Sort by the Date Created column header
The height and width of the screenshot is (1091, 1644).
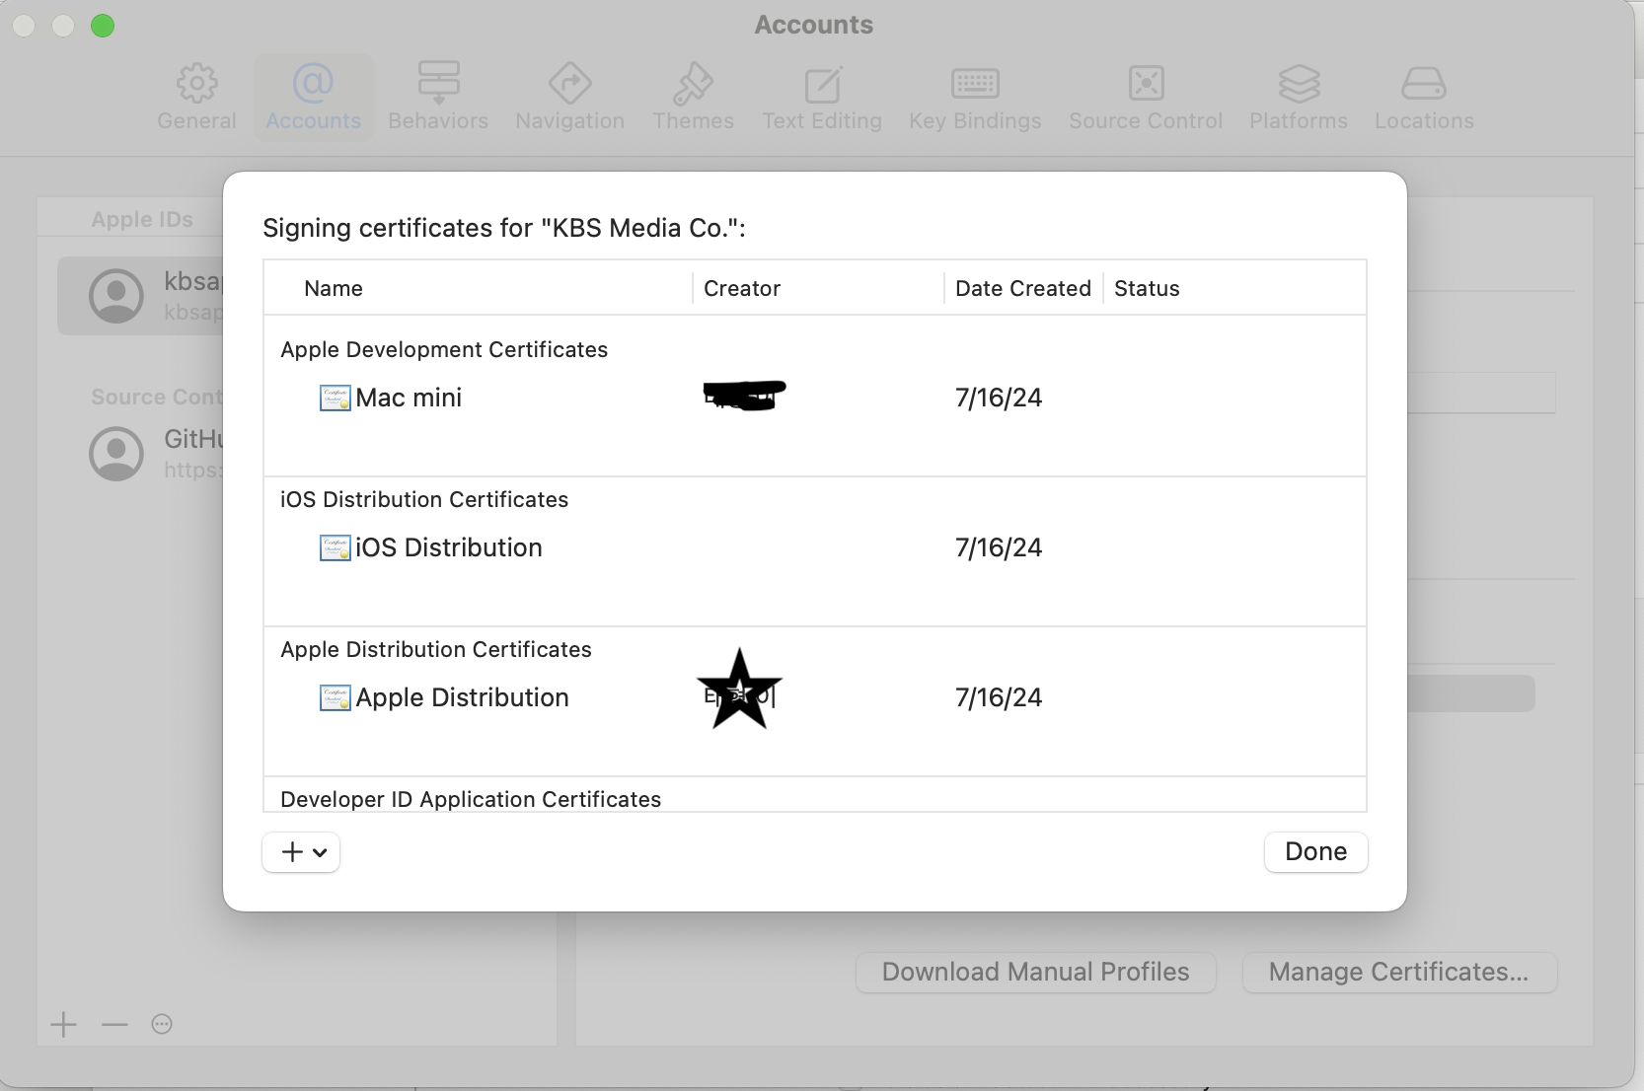(x=1023, y=288)
